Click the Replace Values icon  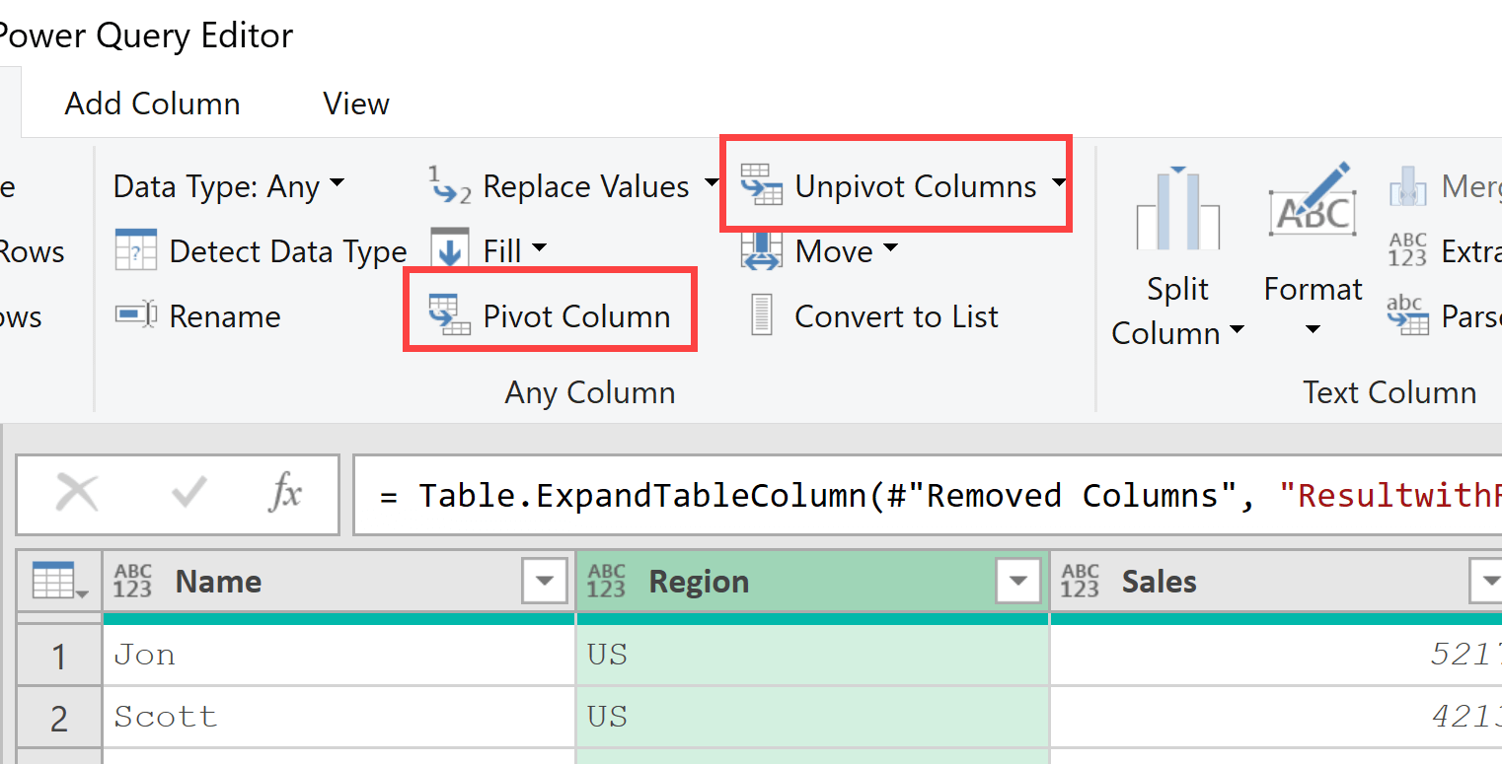coord(450,185)
